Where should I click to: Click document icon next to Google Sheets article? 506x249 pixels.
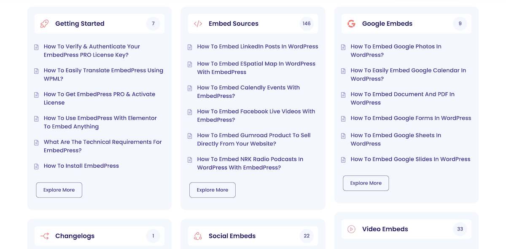[344, 136]
